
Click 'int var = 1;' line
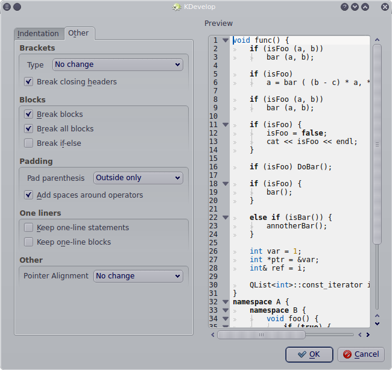(276, 251)
